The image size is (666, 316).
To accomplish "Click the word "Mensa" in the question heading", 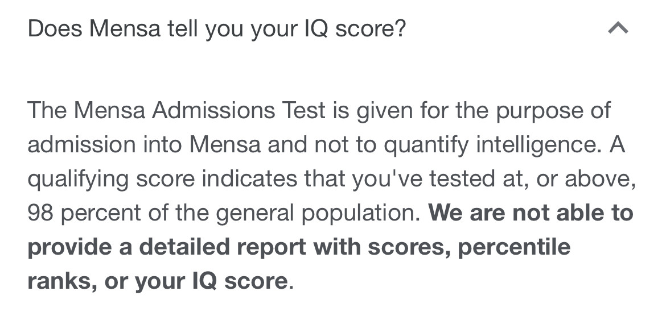I will pos(125,28).
